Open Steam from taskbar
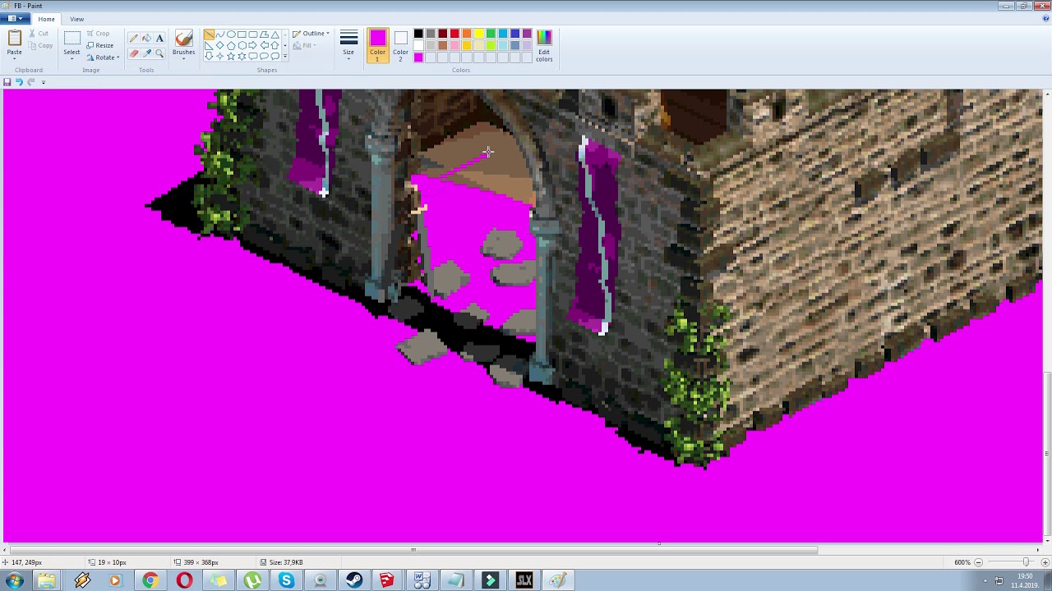Screen dimensions: 1052x591 point(353,580)
